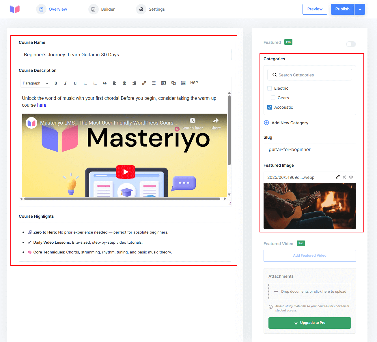Follow the 'here' link in description
Image resolution: width=377 pixels, height=342 pixels.
coord(42,105)
